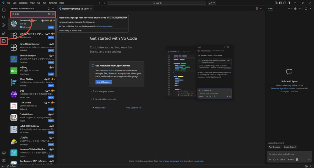Toggle the secondary side bar
Viewport: 314px width, 168px height.
point(289,3)
